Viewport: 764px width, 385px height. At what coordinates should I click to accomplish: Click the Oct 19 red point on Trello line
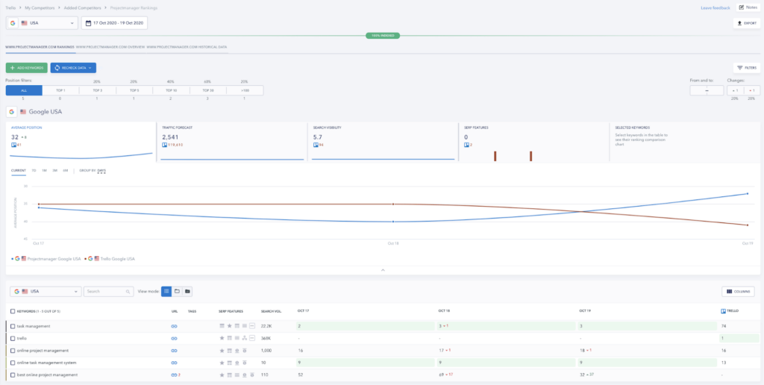tap(748, 225)
